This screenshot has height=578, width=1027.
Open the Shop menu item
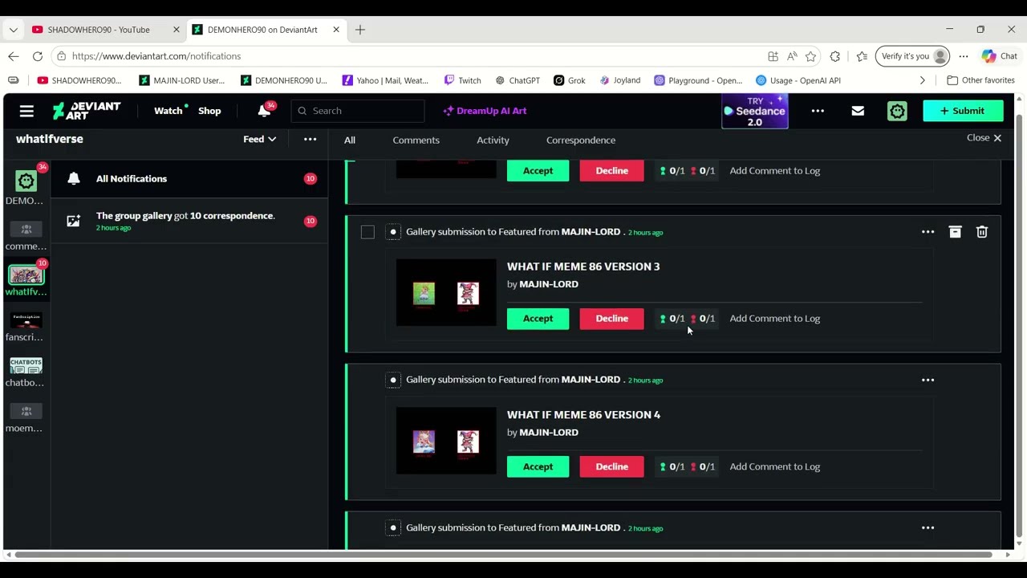tap(209, 111)
